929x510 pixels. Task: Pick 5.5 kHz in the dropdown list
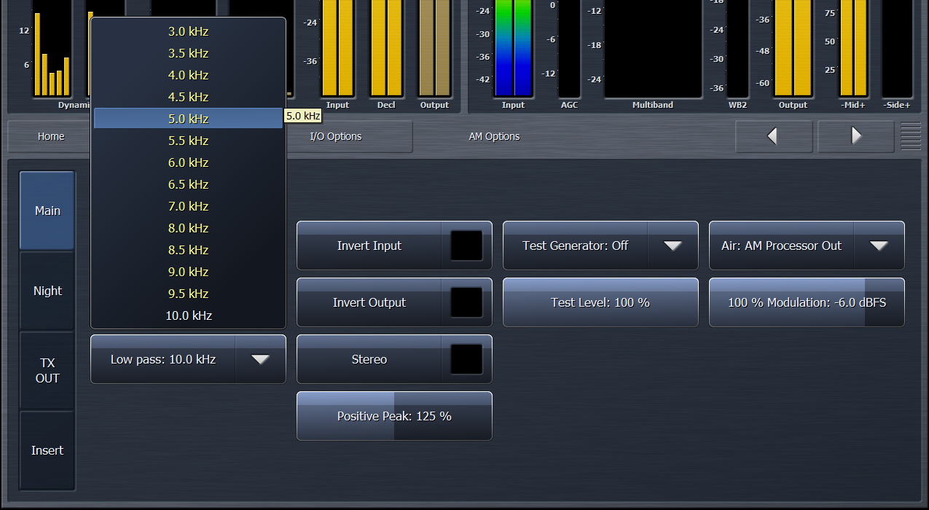[188, 141]
